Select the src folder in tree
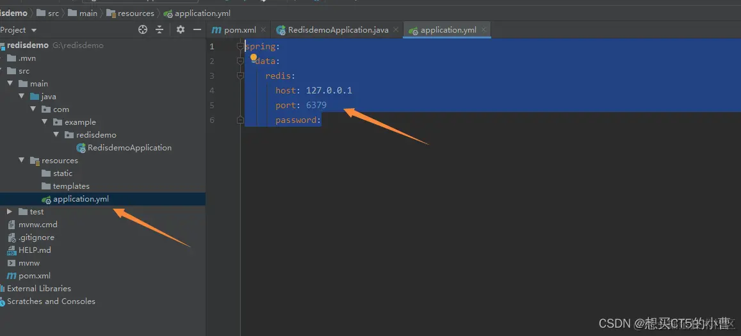This screenshot has width=741, height=336. tap(24, 71)
